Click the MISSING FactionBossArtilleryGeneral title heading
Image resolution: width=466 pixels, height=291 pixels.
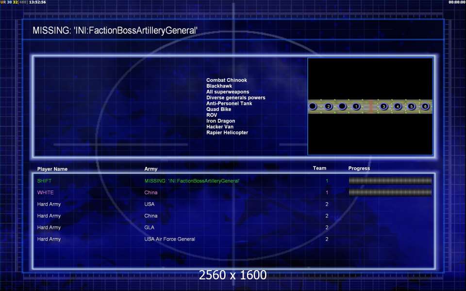[115, 31]
